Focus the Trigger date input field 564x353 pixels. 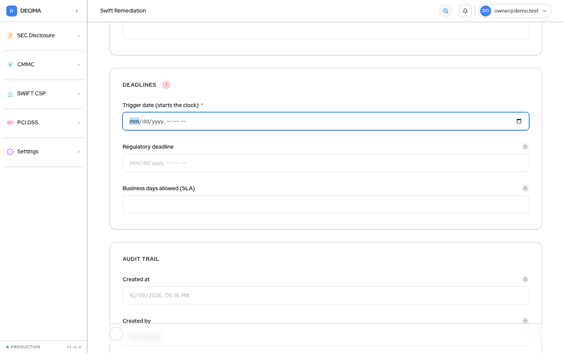(x=326, y=121)
